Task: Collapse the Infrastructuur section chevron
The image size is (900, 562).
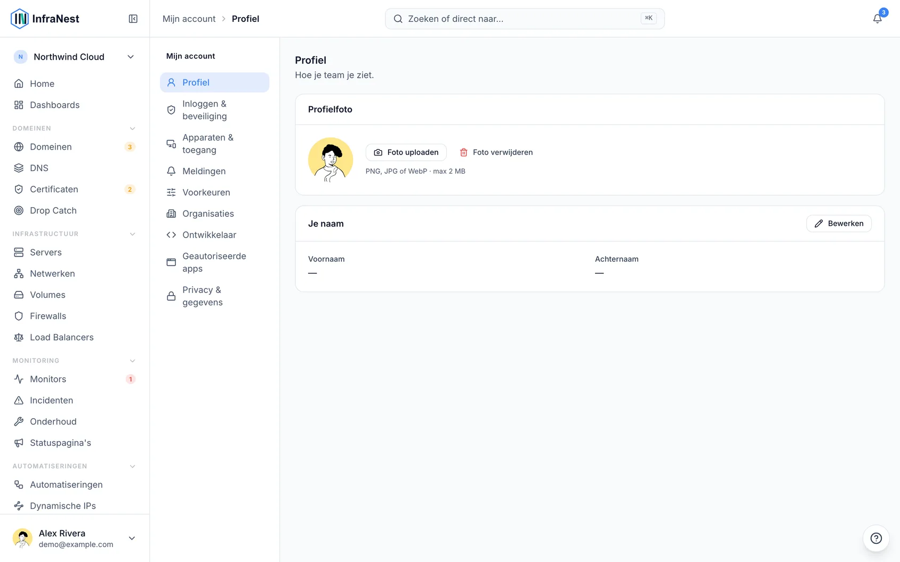Action: (133, 234)
